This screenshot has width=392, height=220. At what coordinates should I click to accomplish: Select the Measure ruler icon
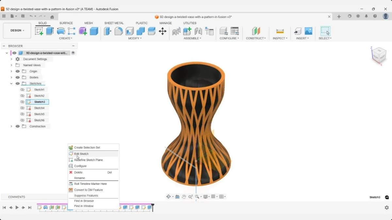tap(280, 31)
